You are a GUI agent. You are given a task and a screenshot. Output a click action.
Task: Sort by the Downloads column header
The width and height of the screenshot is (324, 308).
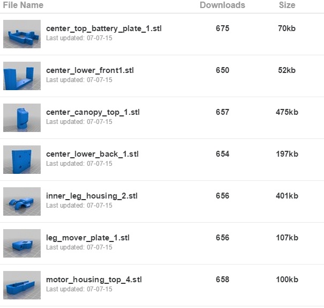pyautogui.click(x=222, y=5)
